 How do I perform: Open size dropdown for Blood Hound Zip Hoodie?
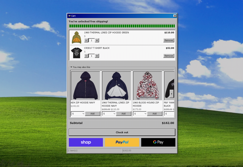[x=140, y=114]
